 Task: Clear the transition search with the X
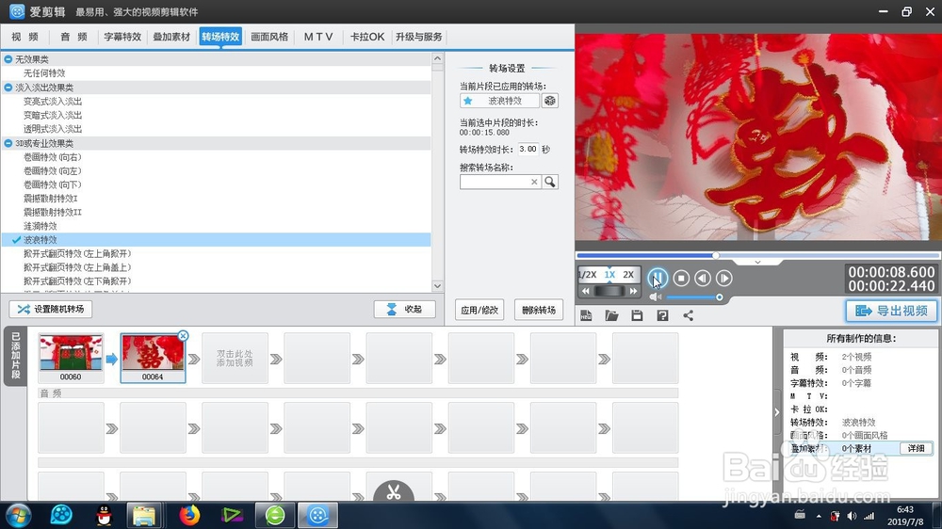tap(534, 182)
